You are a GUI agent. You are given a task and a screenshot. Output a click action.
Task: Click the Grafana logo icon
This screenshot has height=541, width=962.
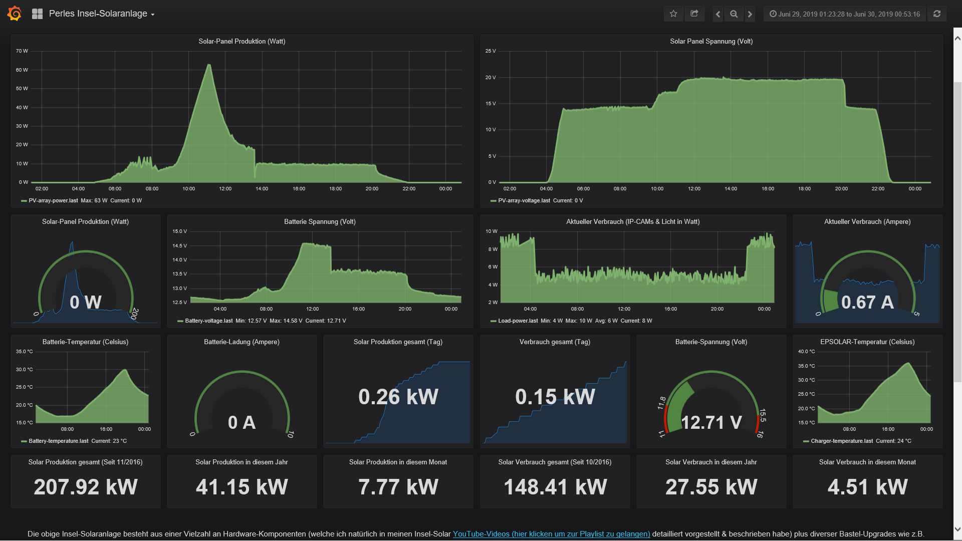pos(15,14)
